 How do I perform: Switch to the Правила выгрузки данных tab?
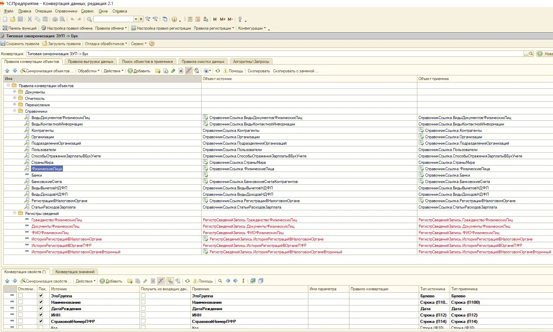tap(91, 62)
